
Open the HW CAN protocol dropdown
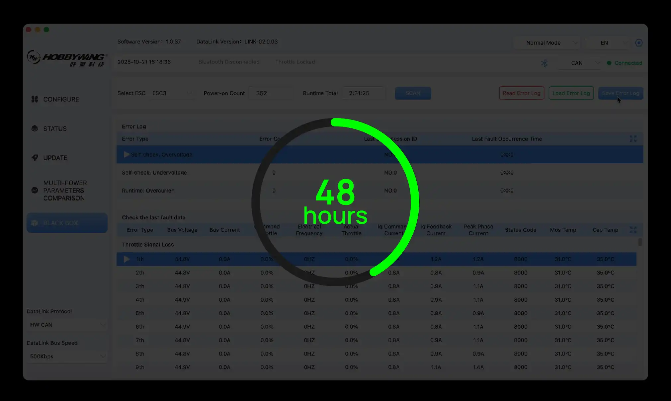(x=67, y=325)
